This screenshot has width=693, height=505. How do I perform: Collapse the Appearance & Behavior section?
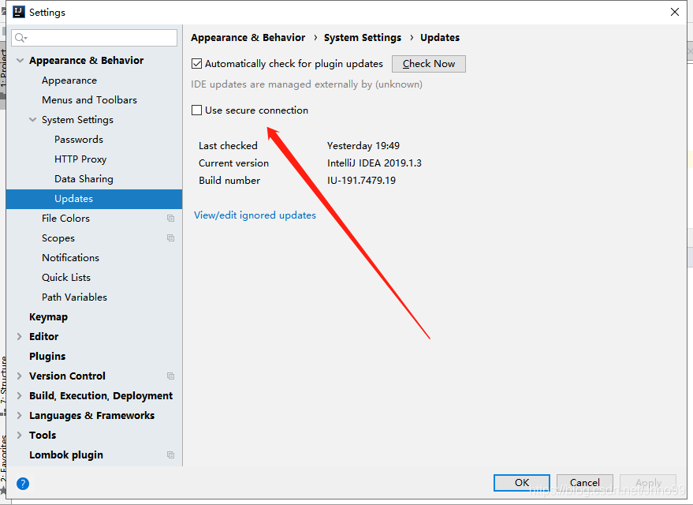[x=20, y=61]
